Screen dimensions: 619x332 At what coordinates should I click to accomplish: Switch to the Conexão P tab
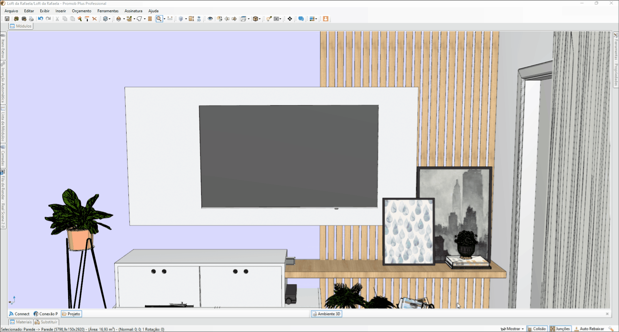(x=46, y=314)
